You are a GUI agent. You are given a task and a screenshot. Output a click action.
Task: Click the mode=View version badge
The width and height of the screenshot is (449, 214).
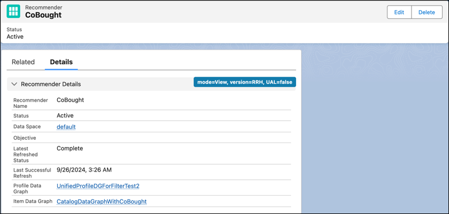[x=245, y=82]
